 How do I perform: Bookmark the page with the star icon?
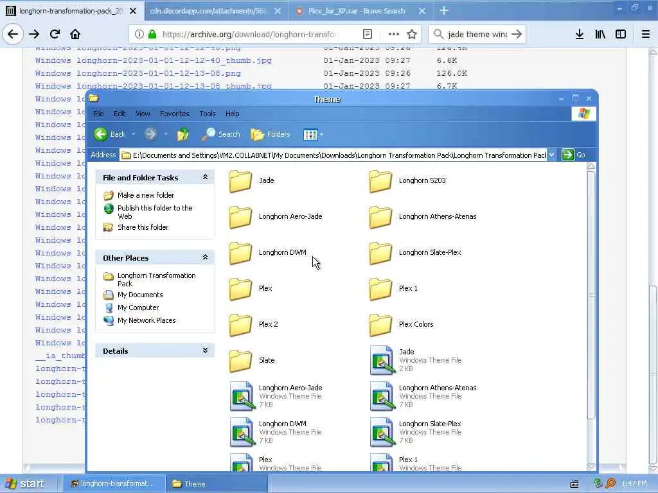(412, 34)
